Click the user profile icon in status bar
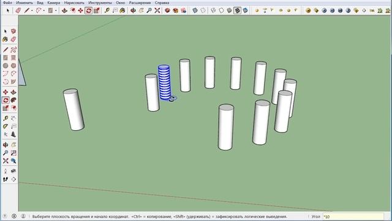Viewport: 392px width, 221px height. pyautogui.click(x=23, y=216)
